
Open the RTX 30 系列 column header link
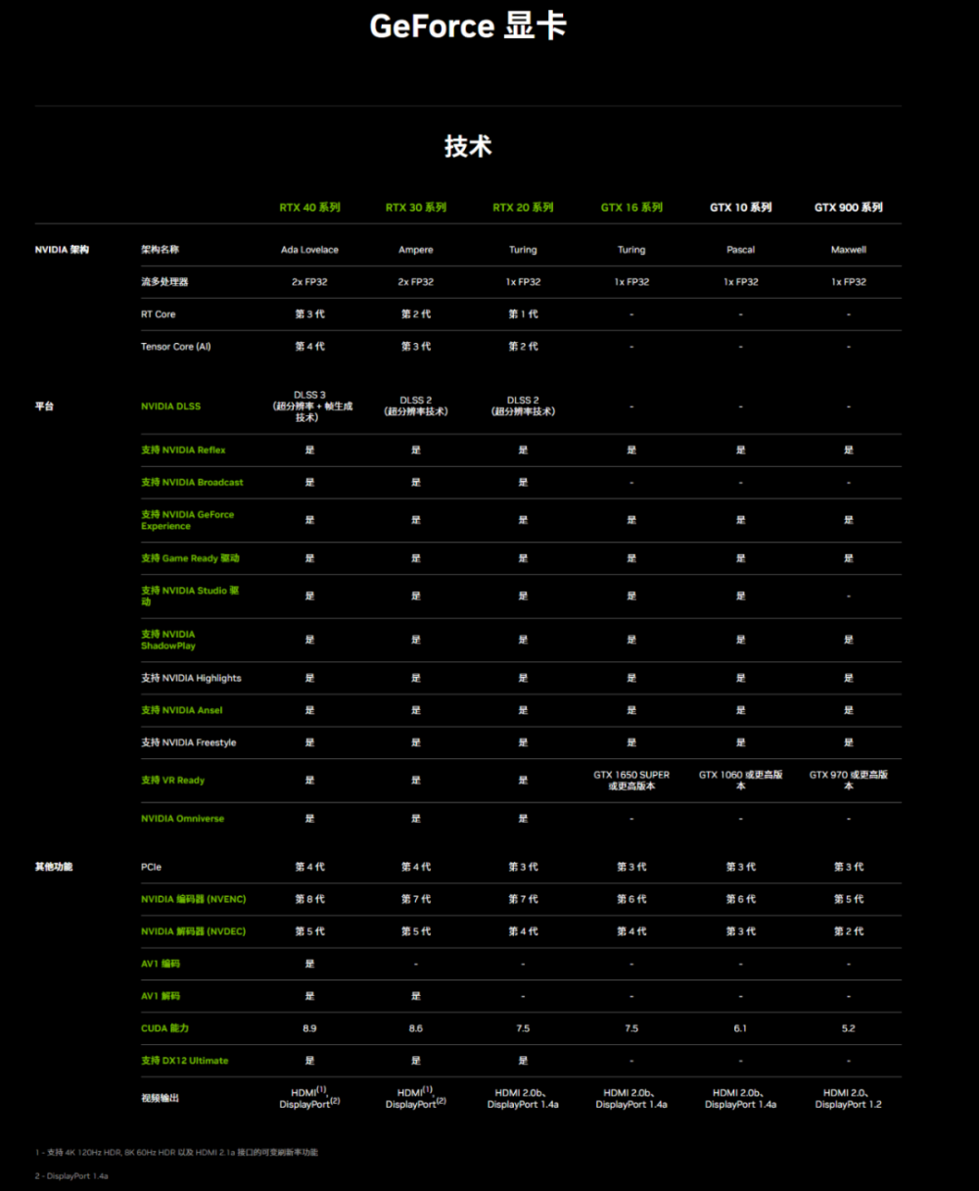tap(416, 208)
